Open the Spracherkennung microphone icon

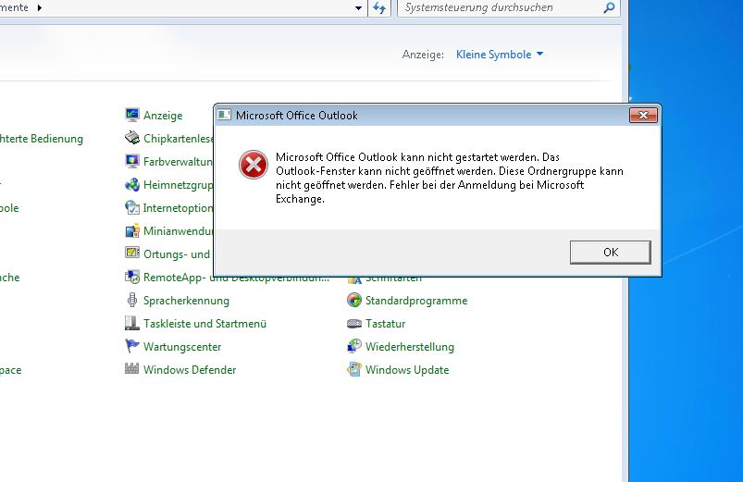click(x=131, y=300)
